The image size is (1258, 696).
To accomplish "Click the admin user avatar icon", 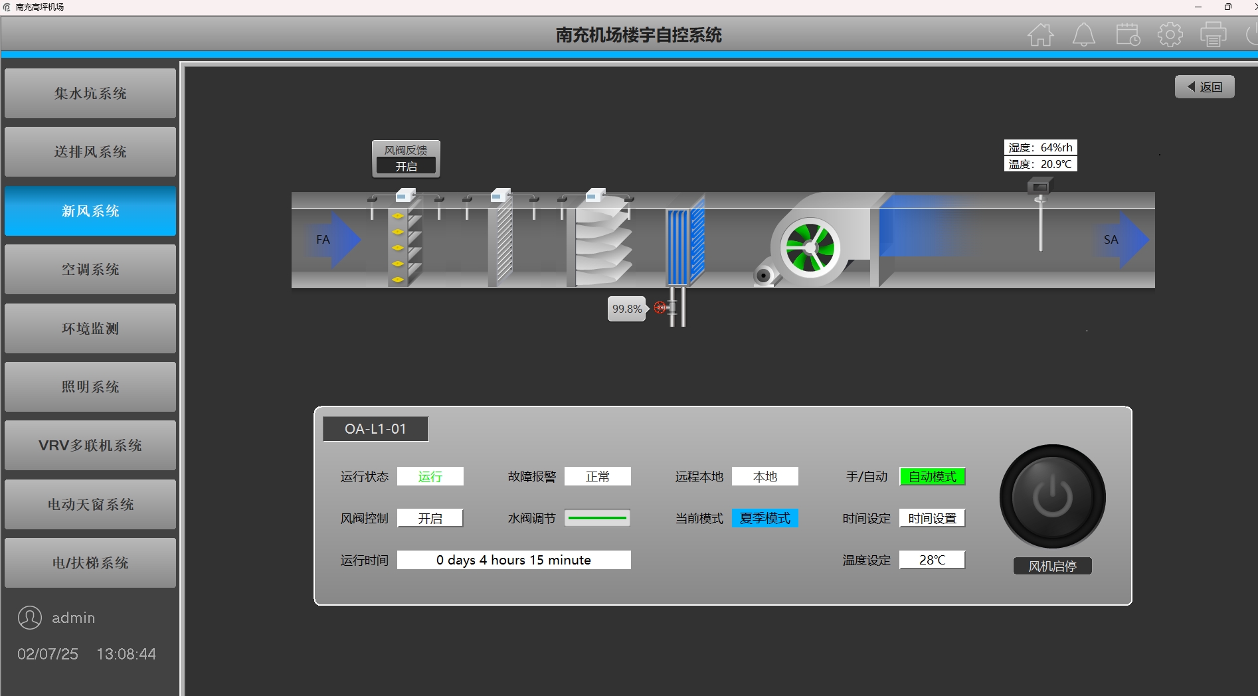I will 30,618.
